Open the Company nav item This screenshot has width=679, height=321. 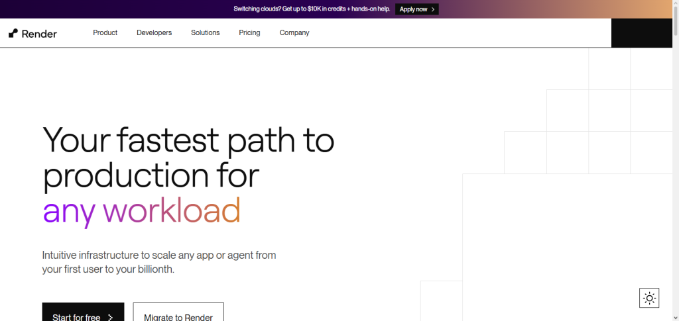[294, 33]
